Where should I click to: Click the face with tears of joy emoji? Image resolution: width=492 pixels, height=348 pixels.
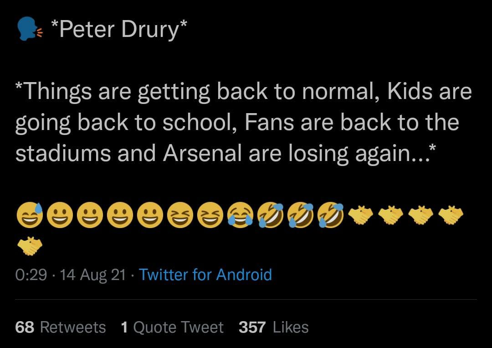(x=241, y=215)
